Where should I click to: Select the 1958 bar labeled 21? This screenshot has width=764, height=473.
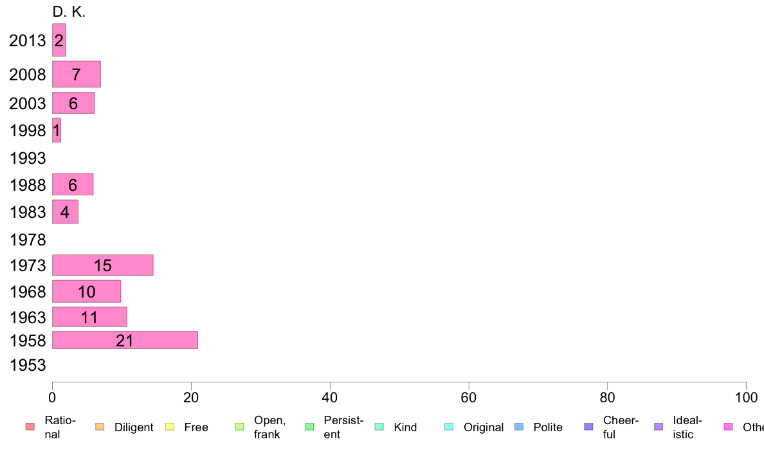pos(125,340)
